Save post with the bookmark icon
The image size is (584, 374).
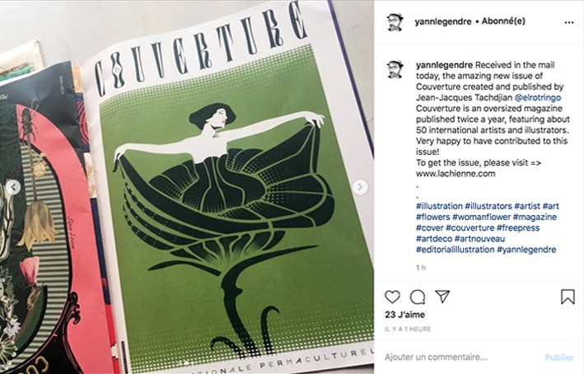click(x=568, y=297)
